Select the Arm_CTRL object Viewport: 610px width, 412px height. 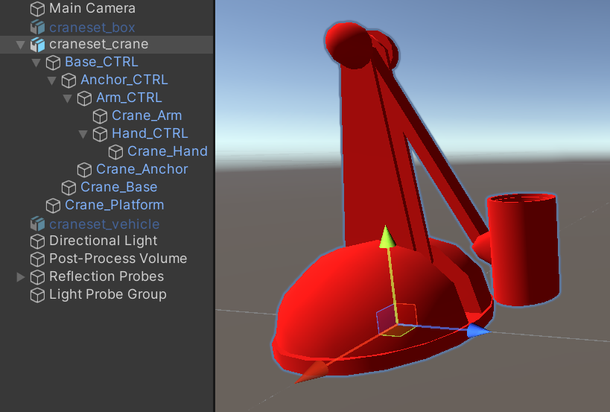click(x=129, y=98)
